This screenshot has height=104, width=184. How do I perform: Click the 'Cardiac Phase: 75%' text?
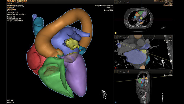pos(14,19)
